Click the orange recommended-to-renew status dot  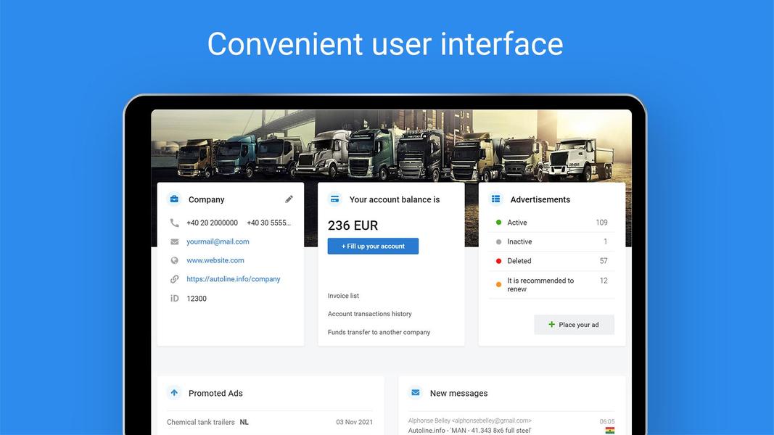point(498,285)
